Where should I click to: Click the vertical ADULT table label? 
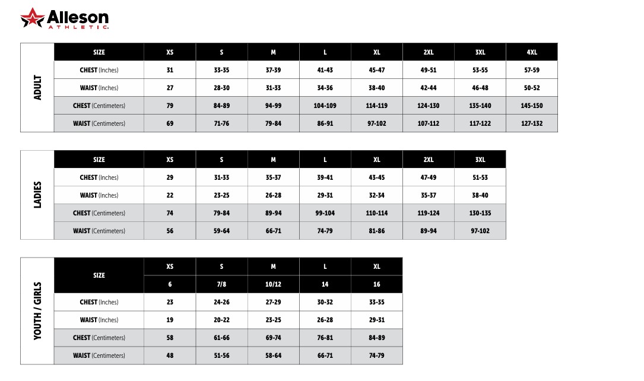pyautogui.click(x=38, y=87)
